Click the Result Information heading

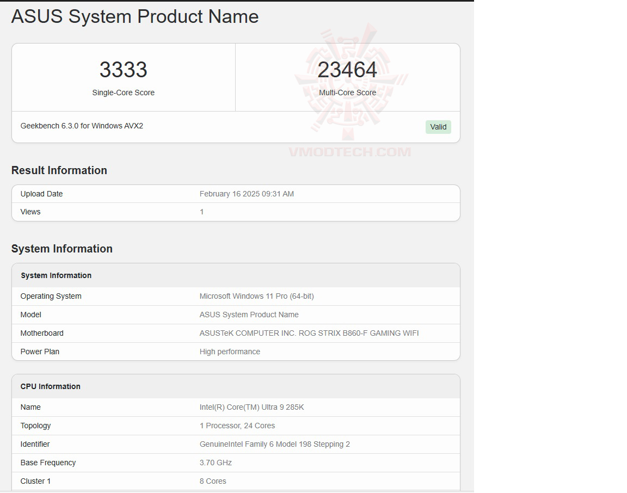(x=59, y=170)
